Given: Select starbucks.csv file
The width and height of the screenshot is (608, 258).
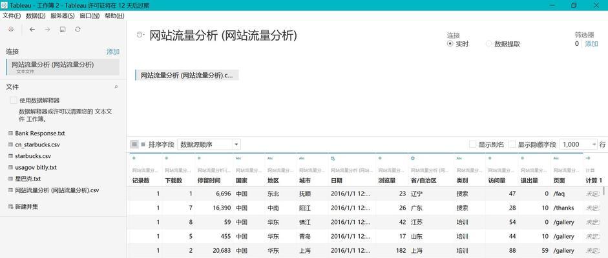Looking at the screenshot, I should [x=33, y=156].
